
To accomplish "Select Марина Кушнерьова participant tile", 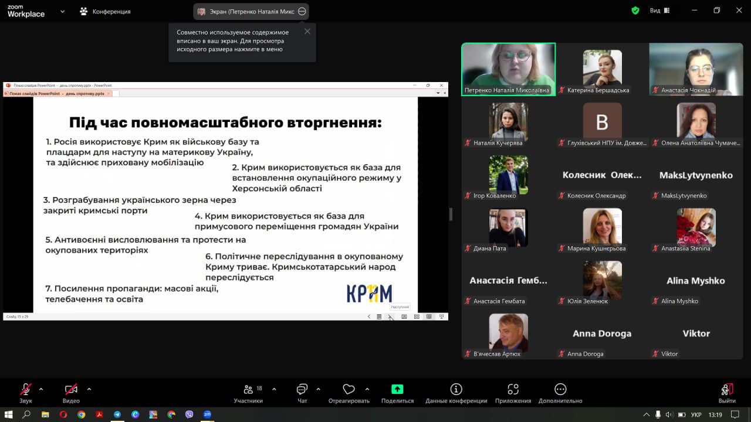I will click(x=602, y=227).
